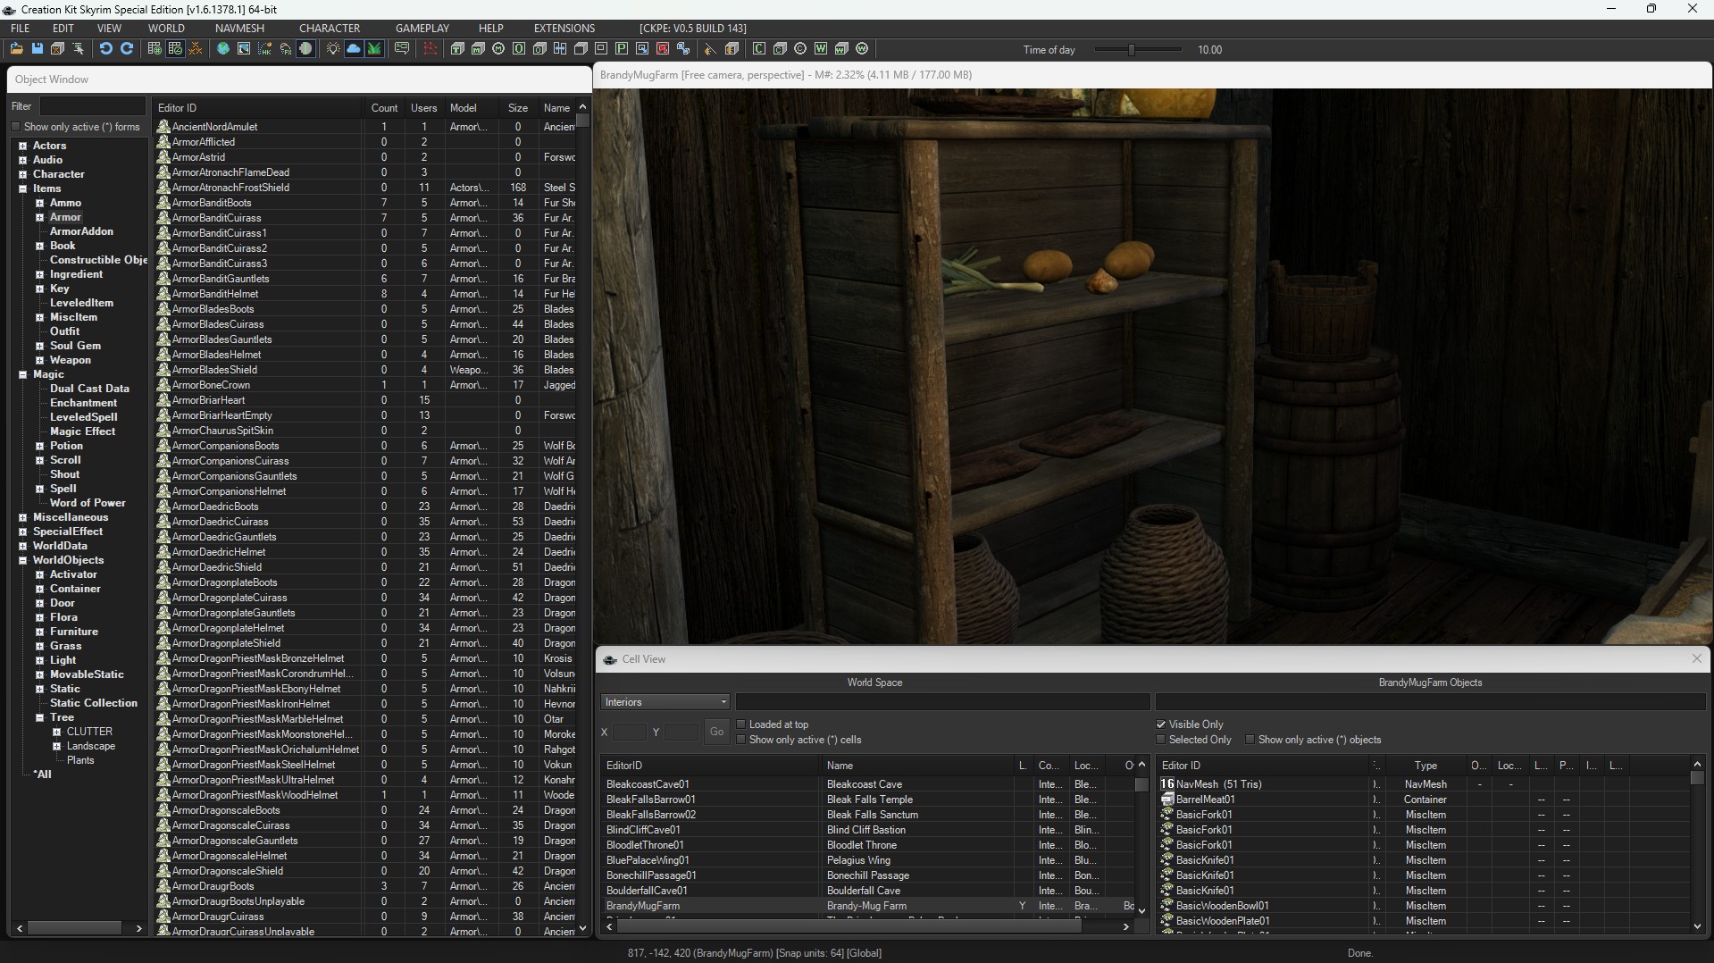Click the Object Window Filter text field
This screenshot has height=963, width=1714.
click(92, 106)
